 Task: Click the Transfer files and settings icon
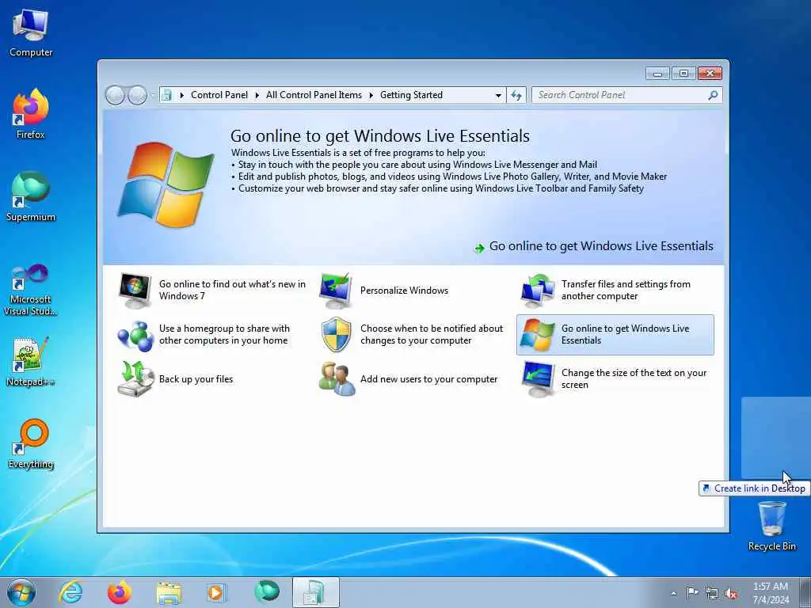click(538, 291)
